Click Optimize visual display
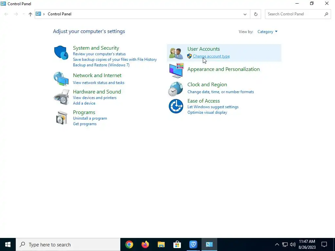Viewport: 335px width, 251px height. coord(207,112)
